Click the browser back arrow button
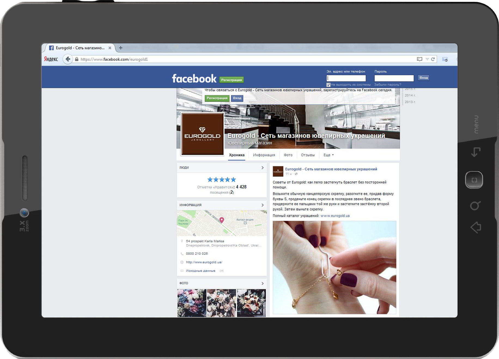This screenshot has width=499, height=359. (68, 59)
